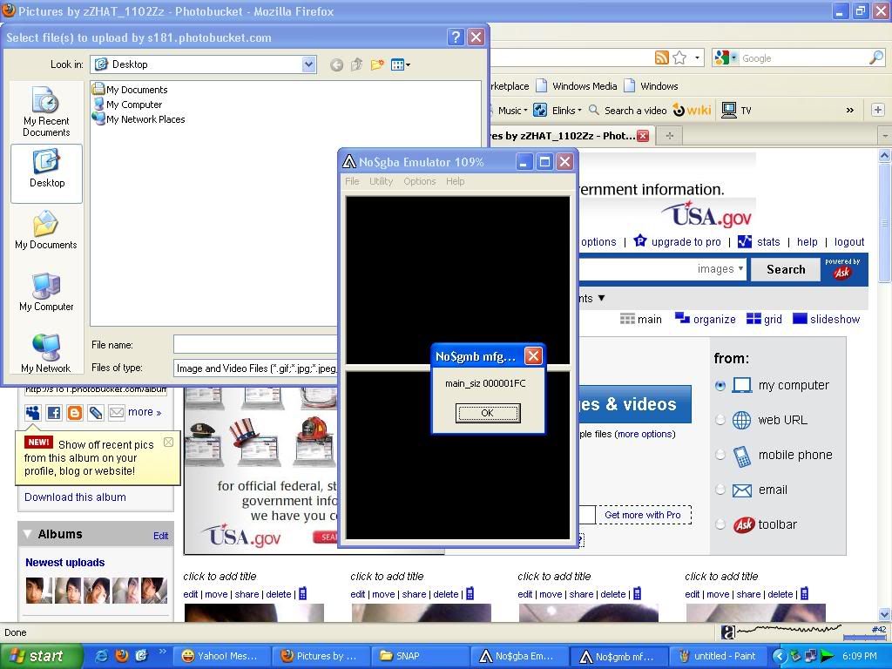Show more toolbar items with the » chevron

(850, 111)
